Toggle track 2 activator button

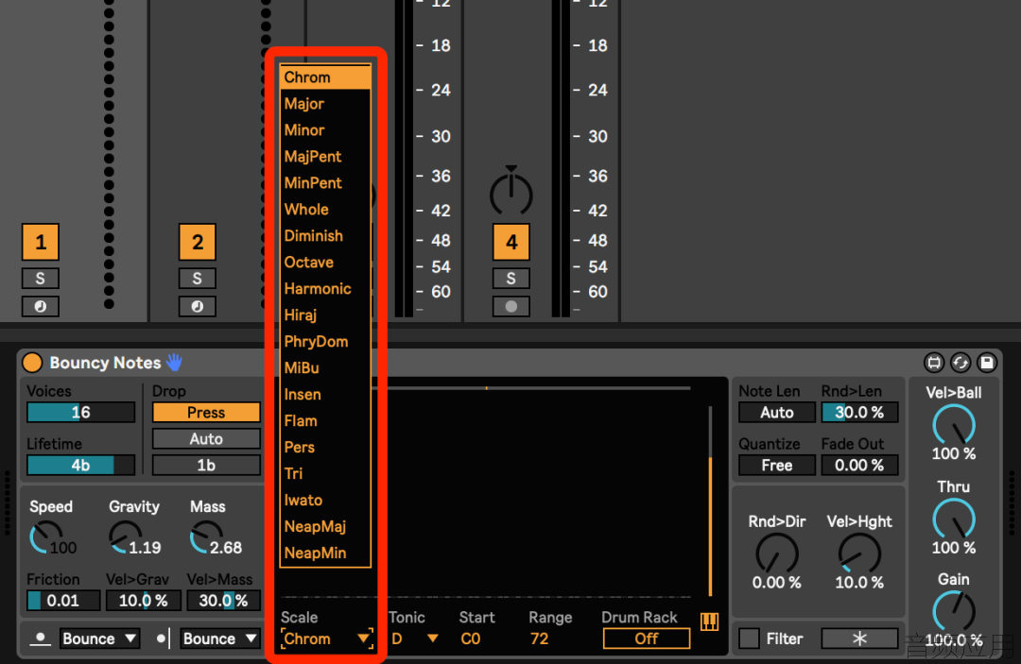tap(198, 242)
